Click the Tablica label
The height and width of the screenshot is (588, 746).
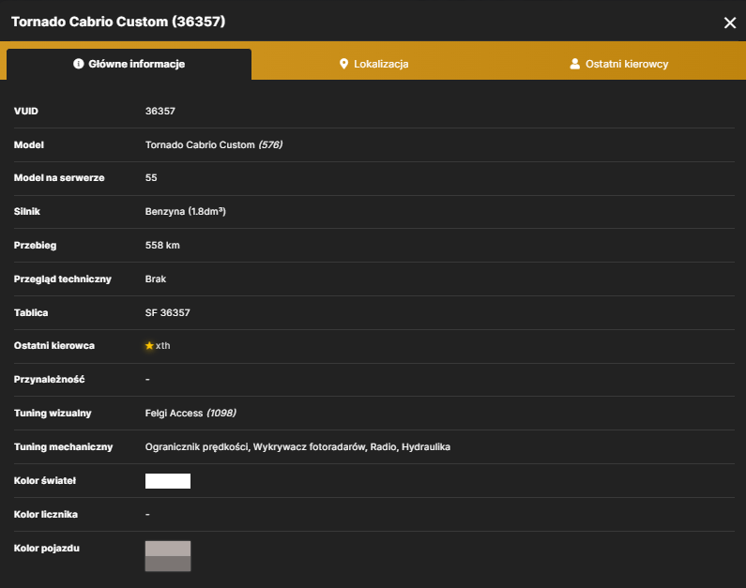(x=31, y=313)
